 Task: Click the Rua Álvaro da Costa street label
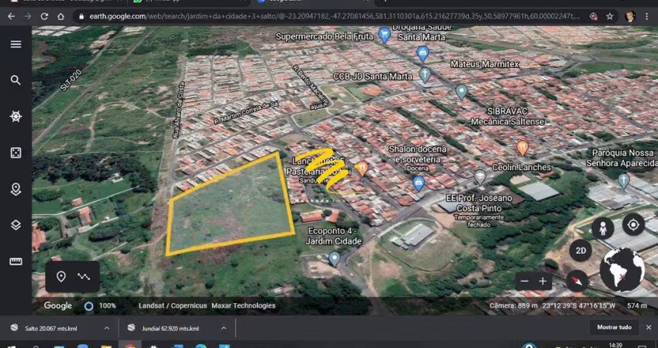click(179, 110)
